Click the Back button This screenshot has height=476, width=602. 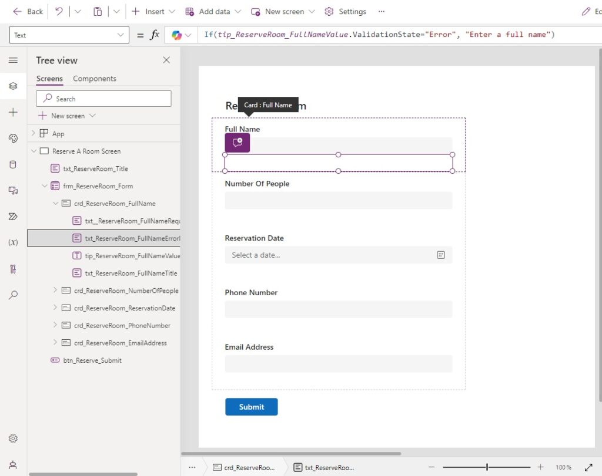click(x=28, y=12)
